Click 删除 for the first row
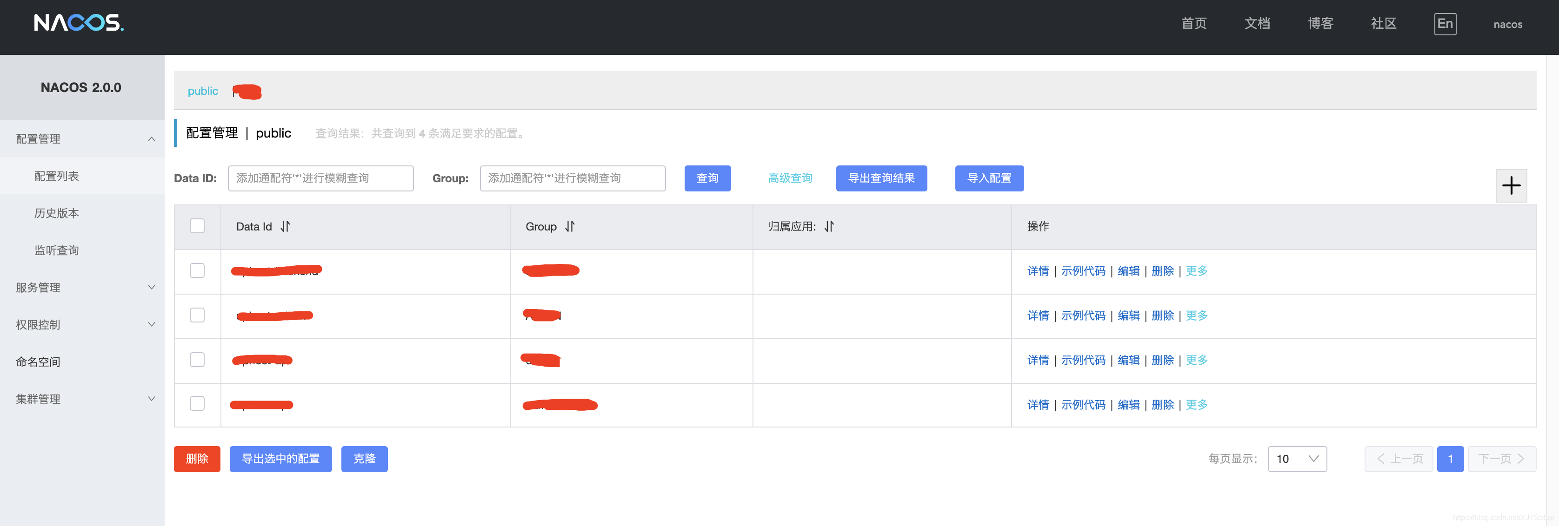 tap(1163, 271)
